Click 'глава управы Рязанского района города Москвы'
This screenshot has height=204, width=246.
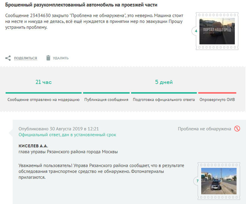(x=68, y=152)
